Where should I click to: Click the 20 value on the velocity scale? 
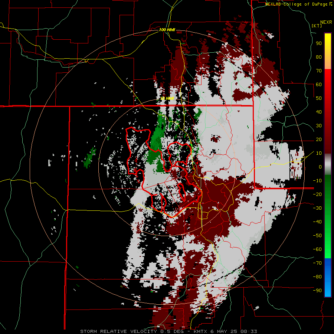tap(319, 139)
